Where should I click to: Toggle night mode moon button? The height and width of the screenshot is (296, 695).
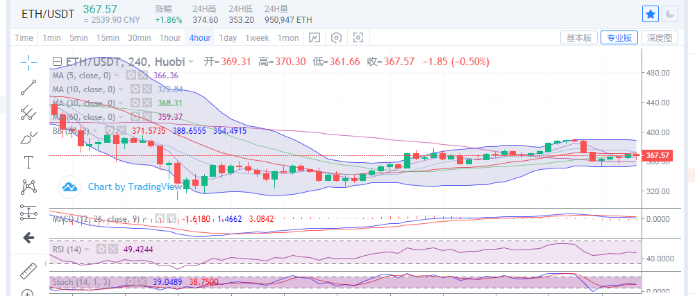coord(670,13)
